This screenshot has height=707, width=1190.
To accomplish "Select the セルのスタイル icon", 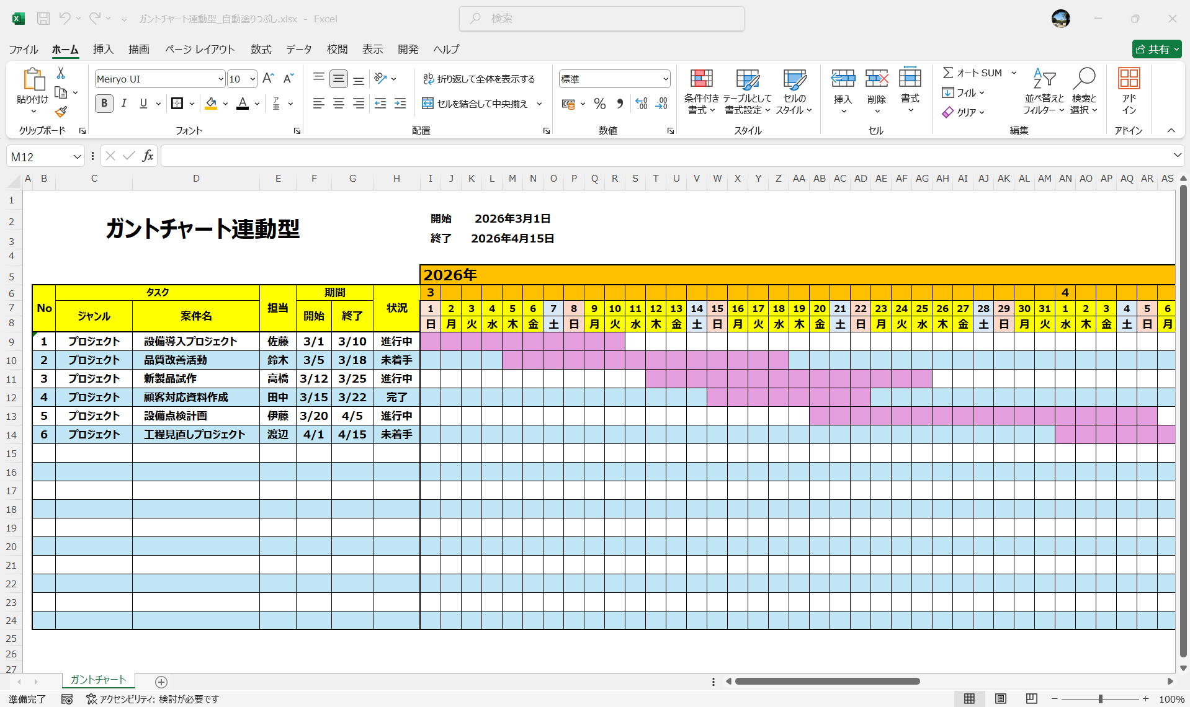I will click(794, 90).
